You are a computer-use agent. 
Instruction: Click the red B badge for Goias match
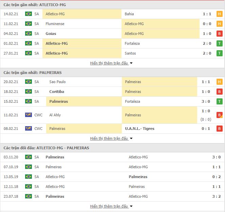tap(220, 34)
